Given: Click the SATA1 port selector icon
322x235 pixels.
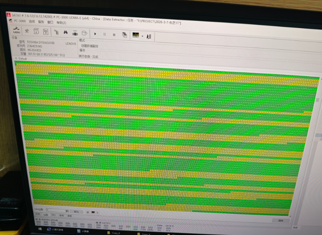Looking at the screenshot, I should (x=17, y=31).
